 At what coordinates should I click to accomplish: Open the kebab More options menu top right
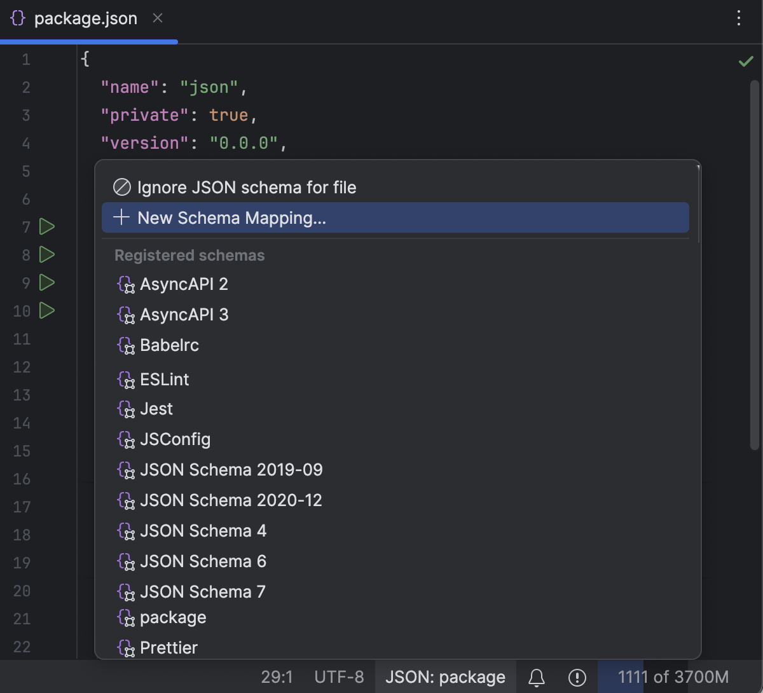point(738,18)
